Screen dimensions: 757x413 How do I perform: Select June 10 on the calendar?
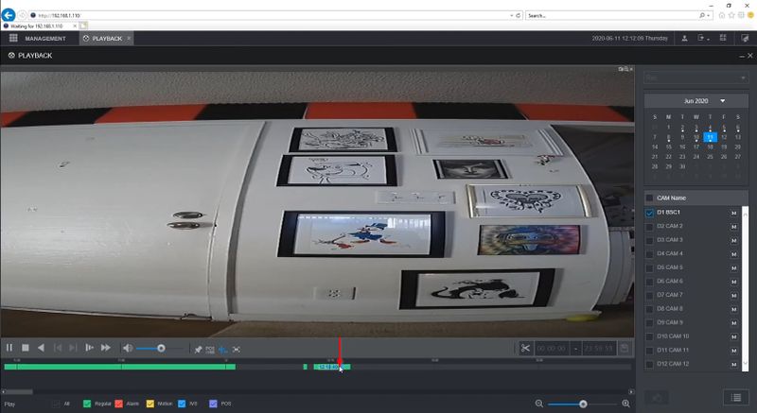click(x=696, y=137)
